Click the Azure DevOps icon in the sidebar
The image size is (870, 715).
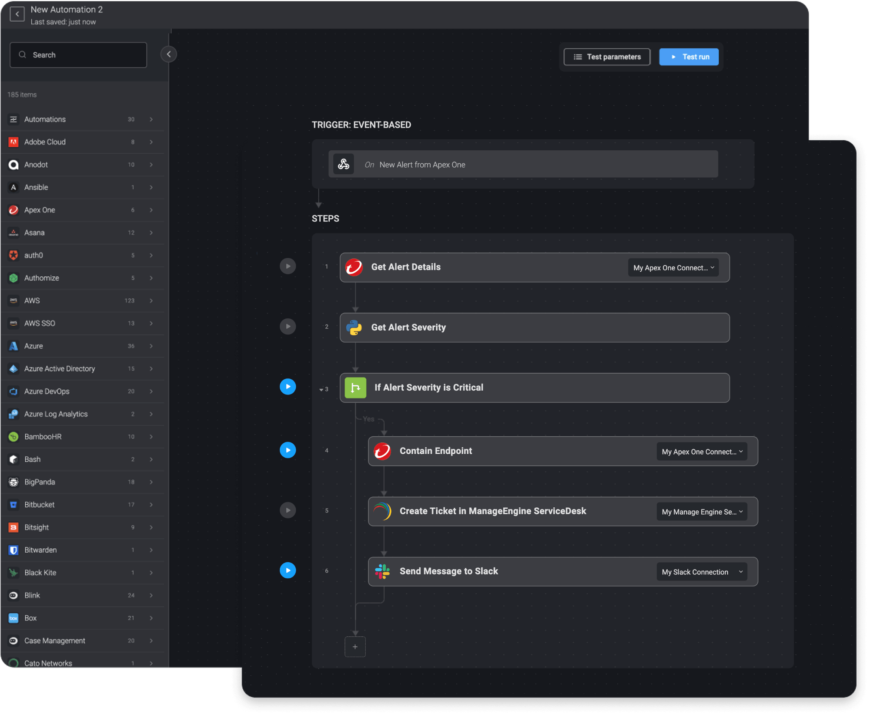pyautogui.click(x=13, y=391)
